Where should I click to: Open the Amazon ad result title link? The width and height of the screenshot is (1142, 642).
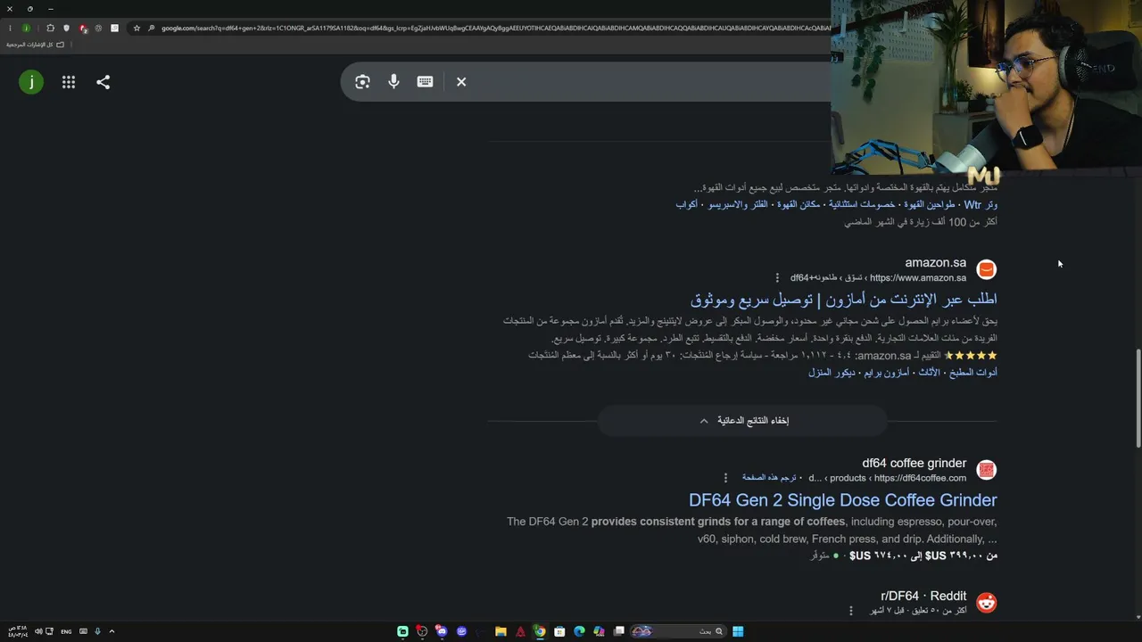click(844, 300)
